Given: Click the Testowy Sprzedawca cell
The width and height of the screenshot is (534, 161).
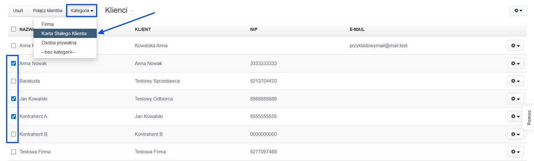Looking at the screenshot, I should pos(157,81).
